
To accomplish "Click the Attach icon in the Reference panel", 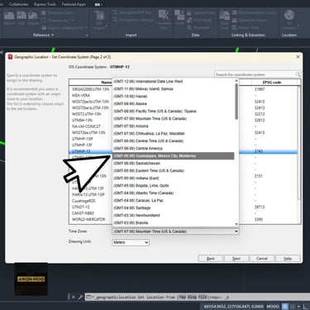I will click(x=9, y=16).
